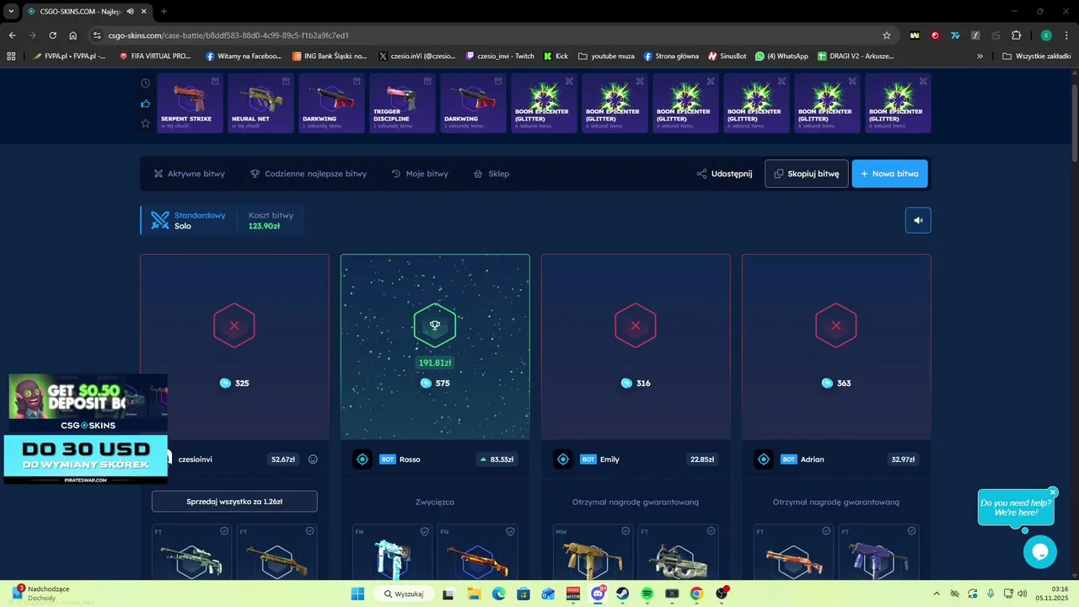Mute the tab via its speaker icon
This screenshot has height=607, width=1079.
(131, 11)
